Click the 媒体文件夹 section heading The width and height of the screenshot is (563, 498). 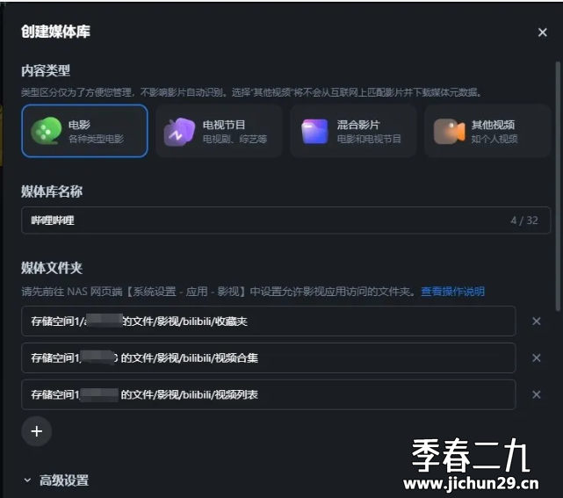[52, 268]
